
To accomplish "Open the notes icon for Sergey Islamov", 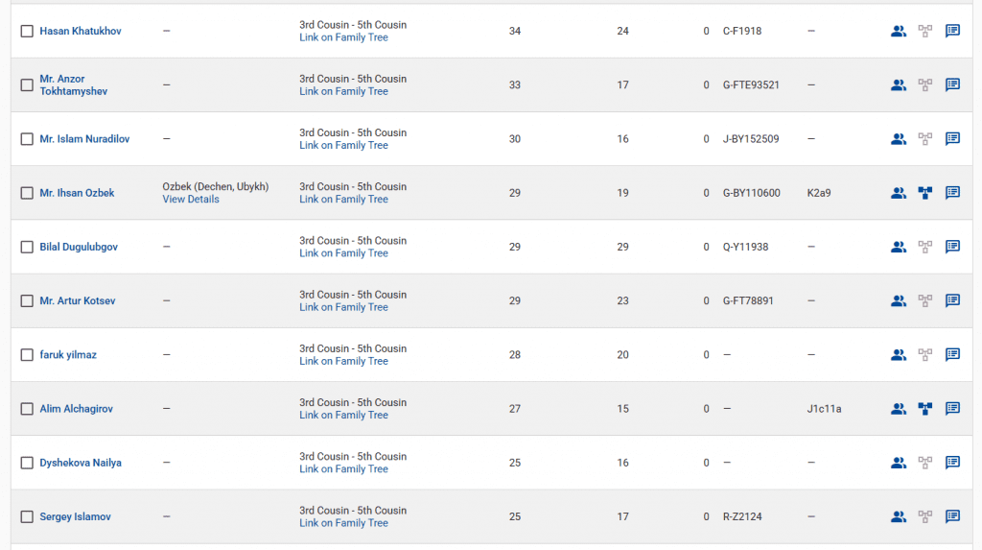I will (x=952, y=516).
